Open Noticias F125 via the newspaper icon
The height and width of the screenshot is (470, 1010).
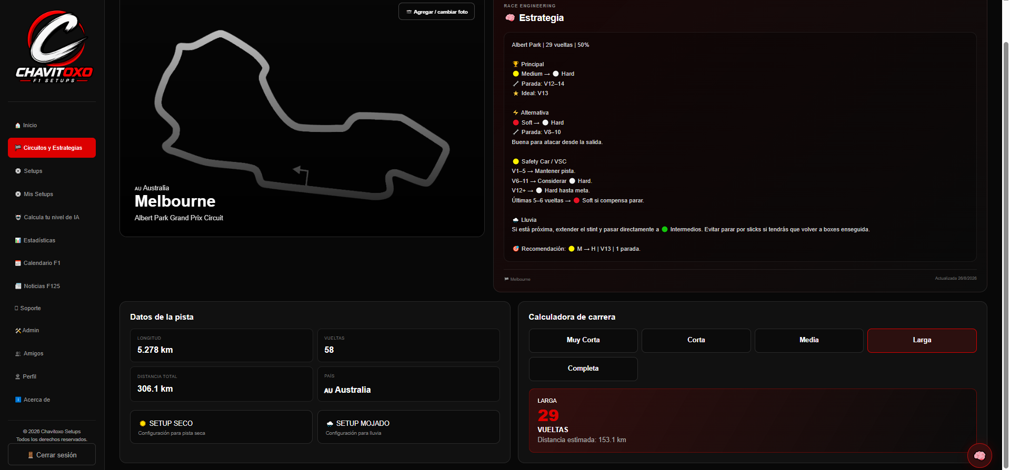(x=18, y=286)
